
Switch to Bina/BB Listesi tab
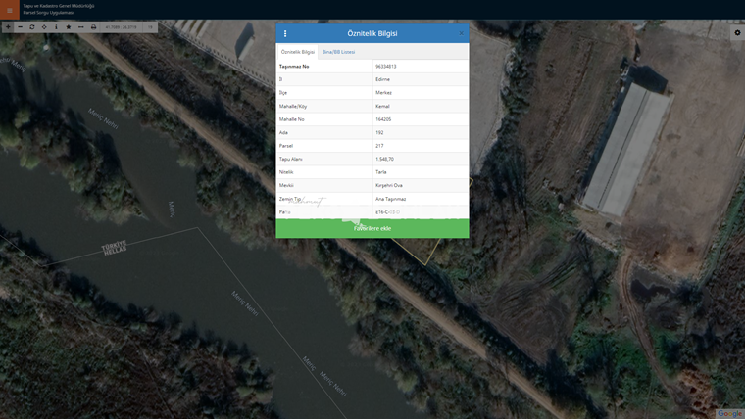coord(338,52)
